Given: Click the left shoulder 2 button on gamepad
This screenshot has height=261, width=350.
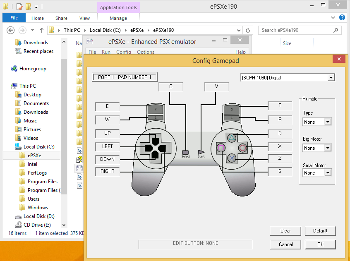Looking at the screenshot, I should (x=156, y=109).
